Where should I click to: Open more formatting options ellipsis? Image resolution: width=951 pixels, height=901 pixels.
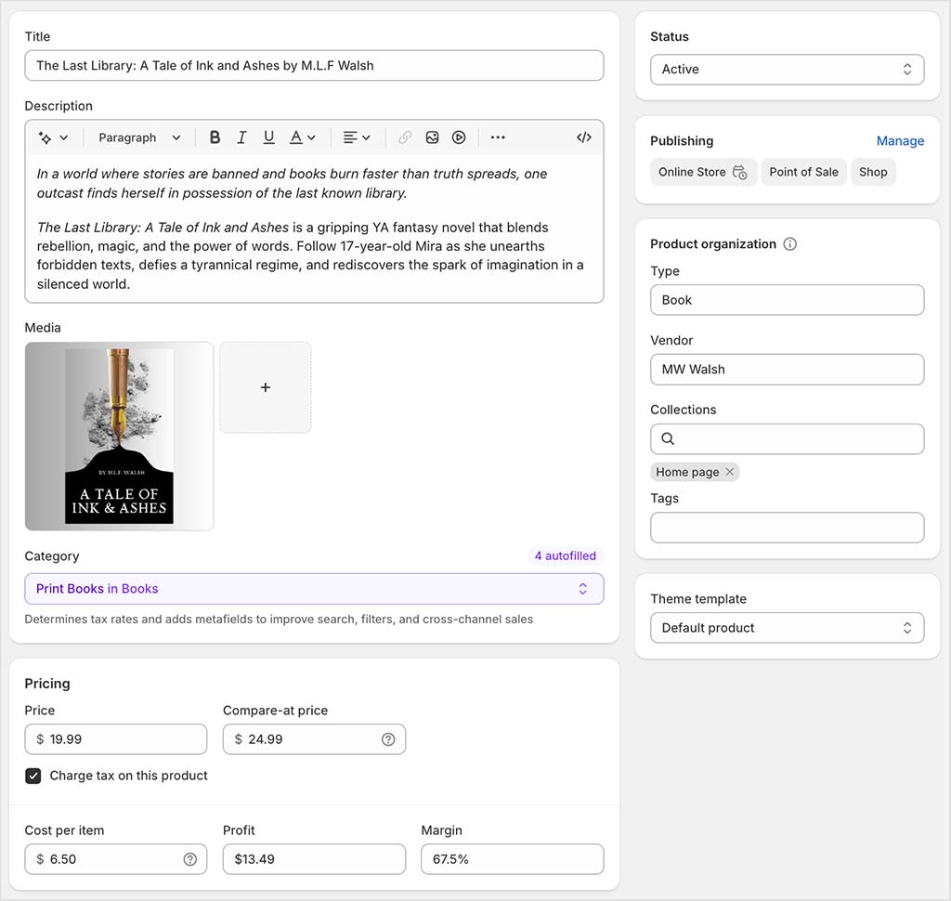[498, 137]
